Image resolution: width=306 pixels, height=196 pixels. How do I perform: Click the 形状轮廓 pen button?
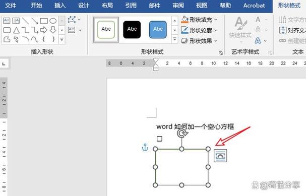point(197,30)
